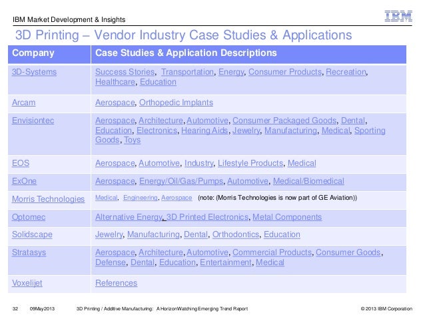The image size is (425, 319).
Task: Click the © 2013 IBM Corporation footer
Action: click(386, 309)
